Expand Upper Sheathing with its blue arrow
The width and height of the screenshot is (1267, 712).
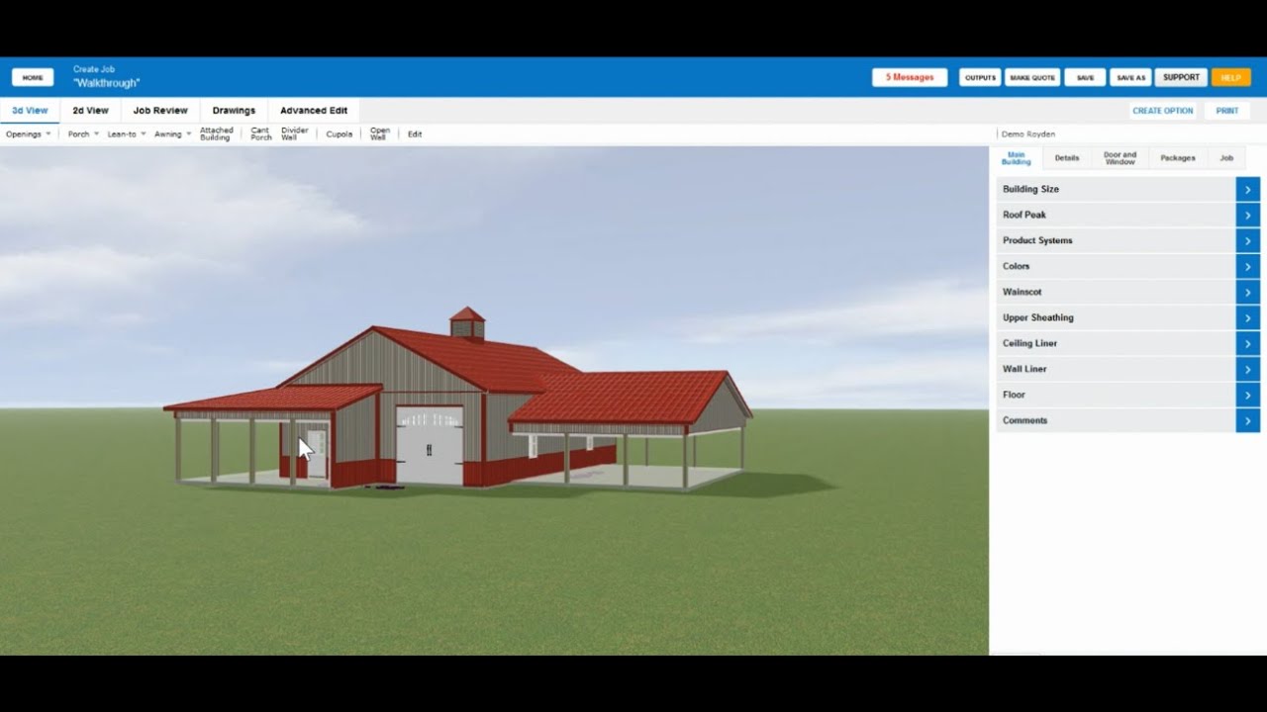[1247, 317]
